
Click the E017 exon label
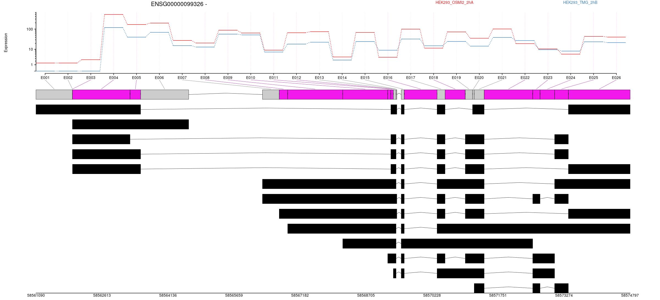411,78
